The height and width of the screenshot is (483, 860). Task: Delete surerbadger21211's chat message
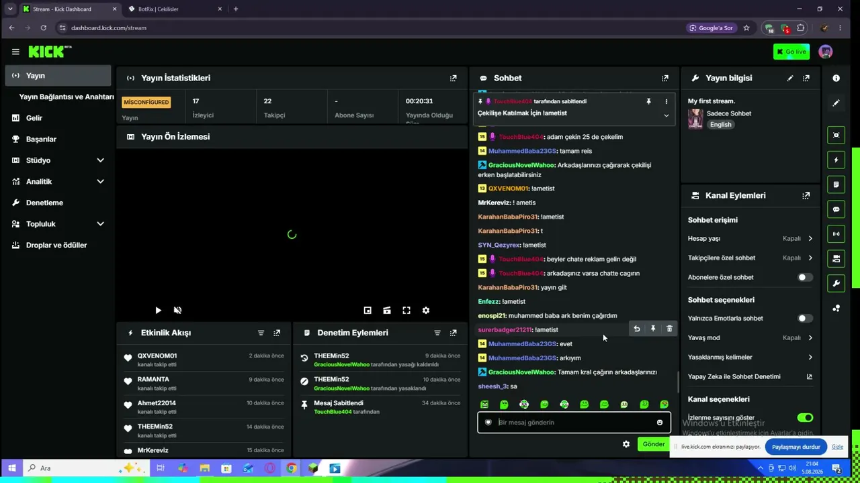pyautogui.click(x=669, y=329)
